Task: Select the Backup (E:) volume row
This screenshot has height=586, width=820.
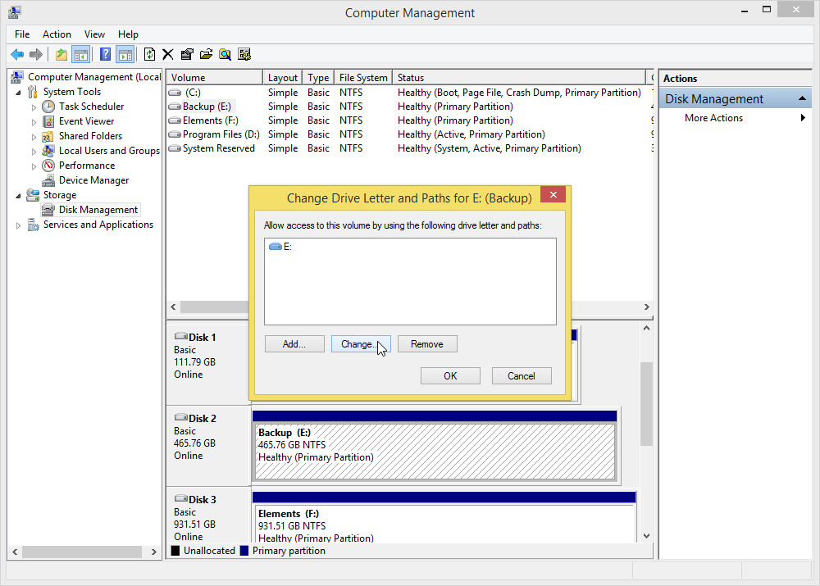Action: 410,107
